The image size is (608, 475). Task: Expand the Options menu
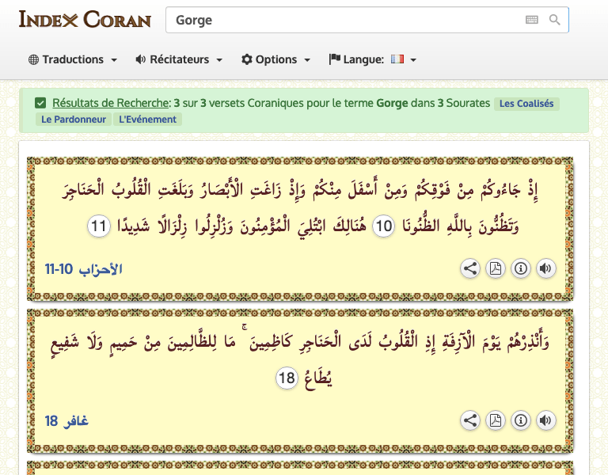[x=275, y=59]
